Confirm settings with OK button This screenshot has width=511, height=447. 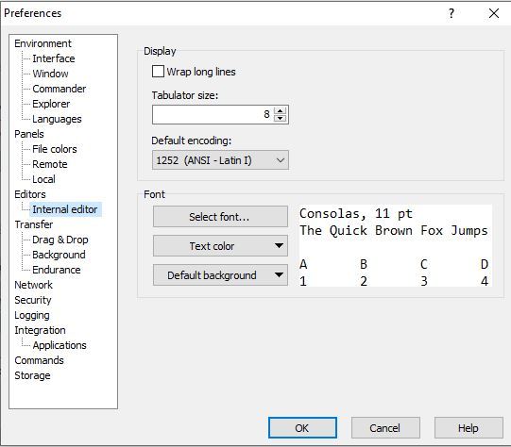(x=302, y=428)
